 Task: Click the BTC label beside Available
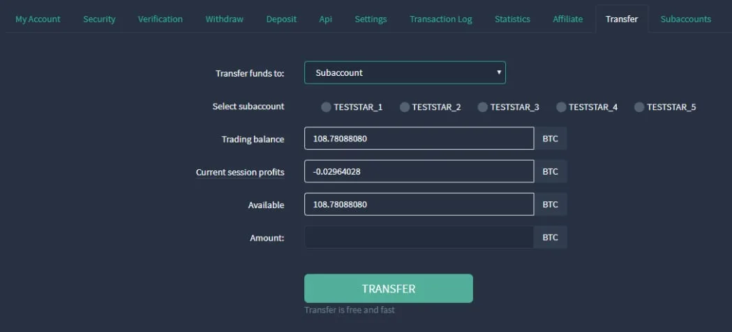coord(551,205)
